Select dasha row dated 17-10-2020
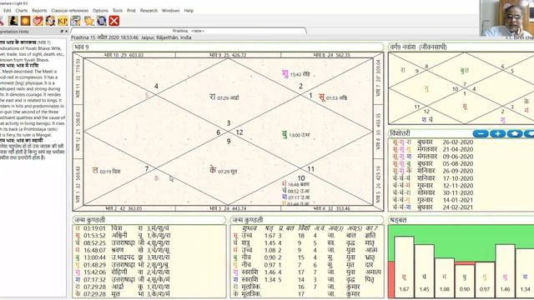Viewport: 534px width, 300px height. coord(432,178)
